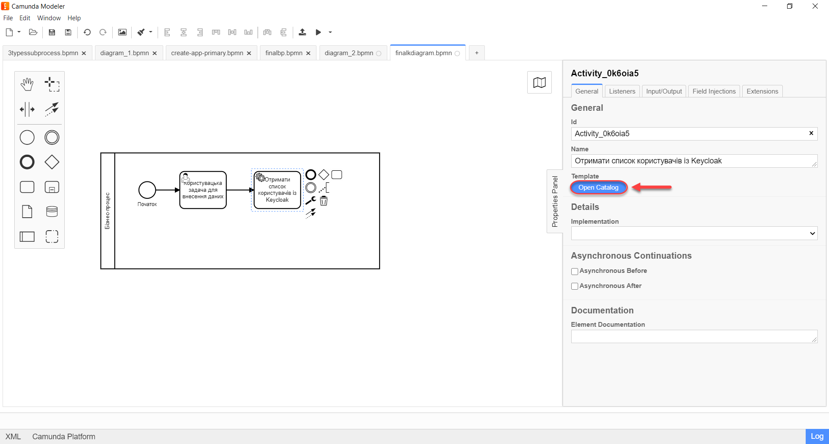Redo the last action
The width and height of the screenshot is (829, 444).
point(103,32)
